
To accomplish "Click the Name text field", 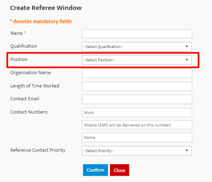I will (x=137, y=34).
